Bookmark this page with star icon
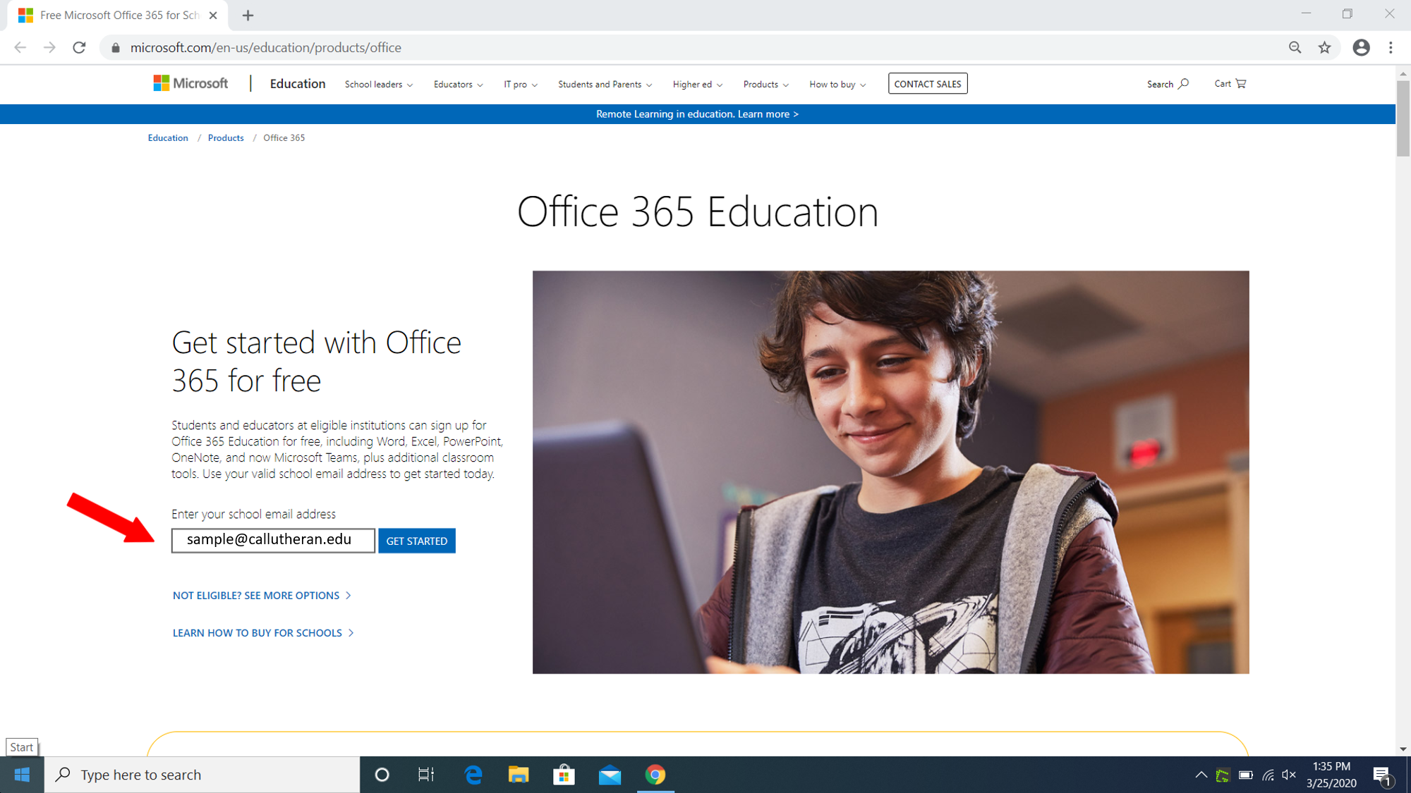 1324,47
